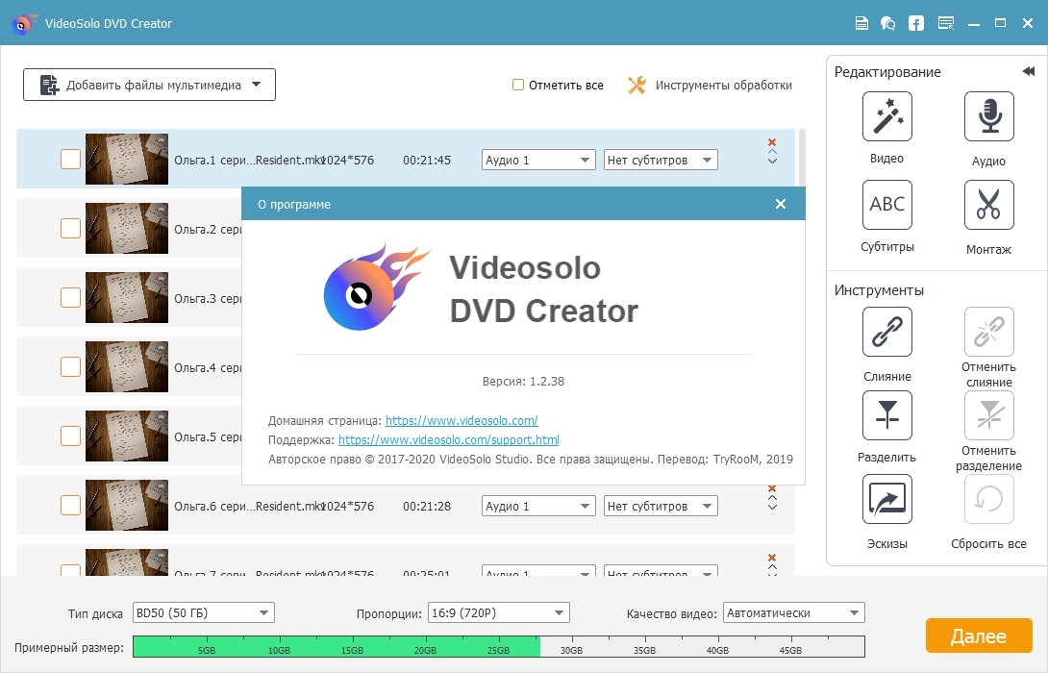Enable the Отметить все checkbox
This screenshot has width=1048, height=673.
pyautogui.click(x=518, y=86)
